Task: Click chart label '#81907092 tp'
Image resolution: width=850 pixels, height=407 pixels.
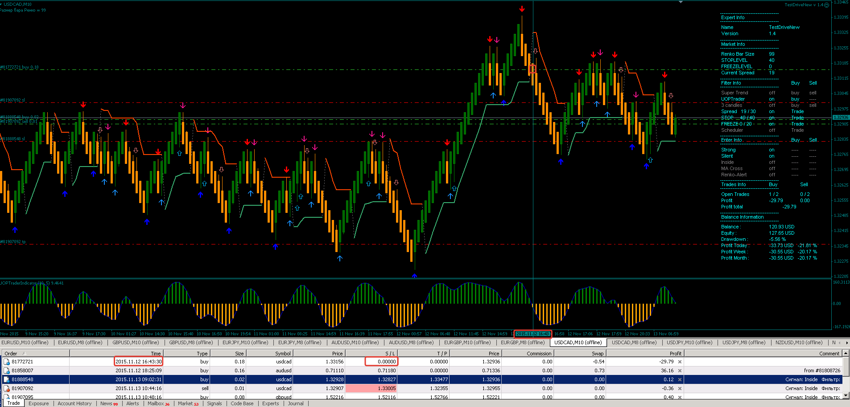Action: (13, 242)
